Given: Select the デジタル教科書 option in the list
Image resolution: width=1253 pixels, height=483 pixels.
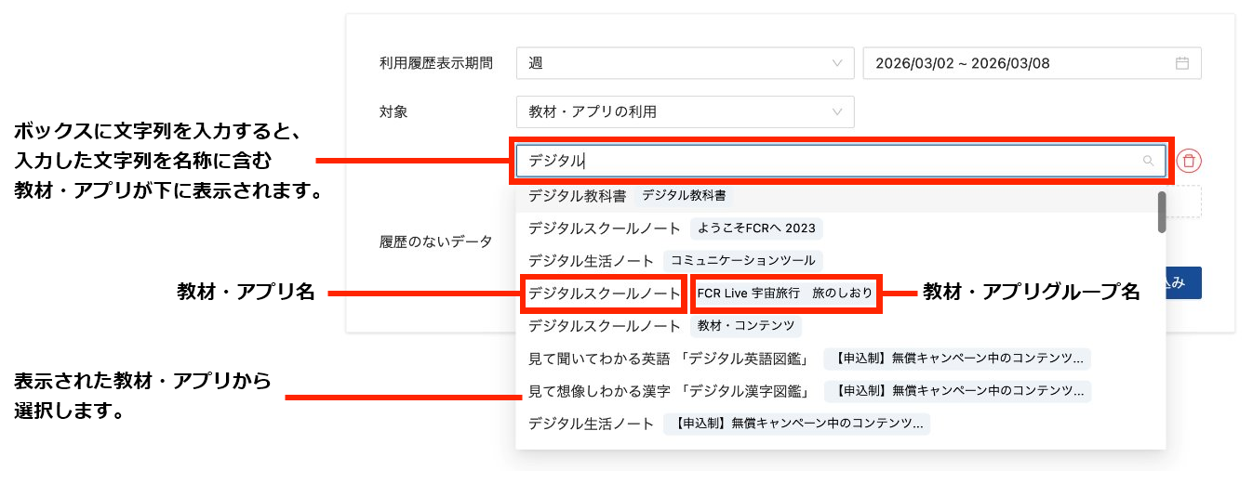Looking at the screenshot, I should point(580,196).
